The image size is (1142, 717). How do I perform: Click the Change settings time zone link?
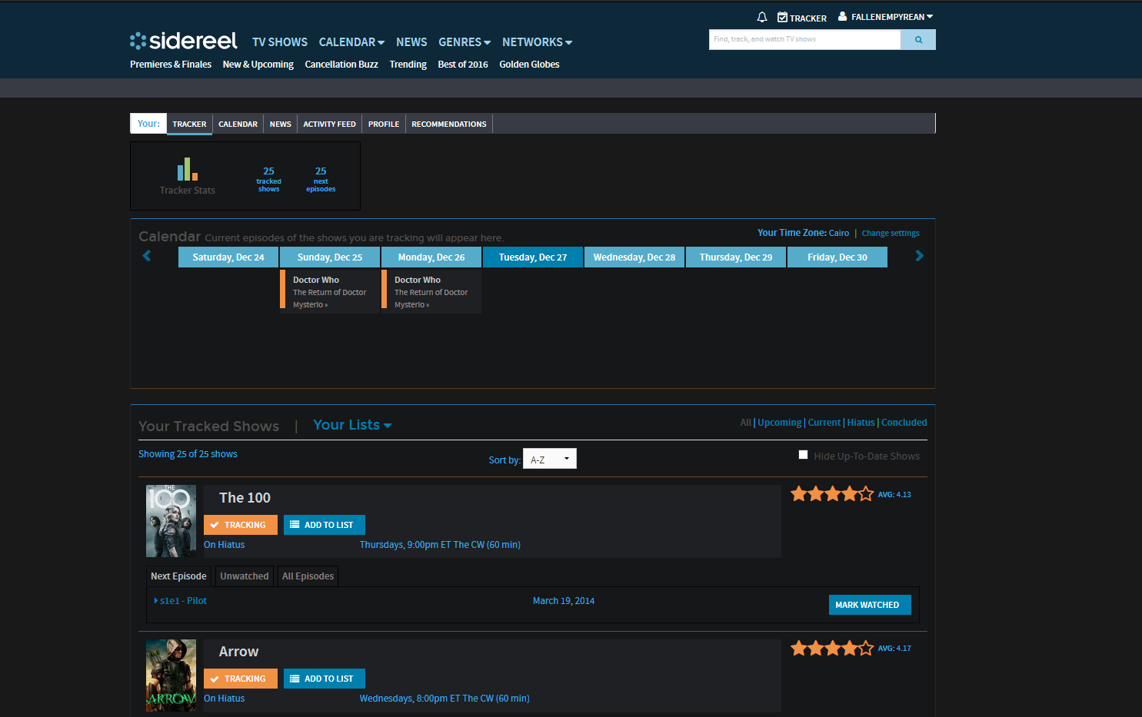point(890,233)
